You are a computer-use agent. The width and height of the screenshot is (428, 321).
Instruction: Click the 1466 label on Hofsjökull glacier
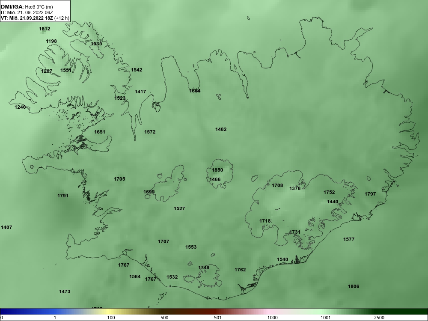[215, 179]
